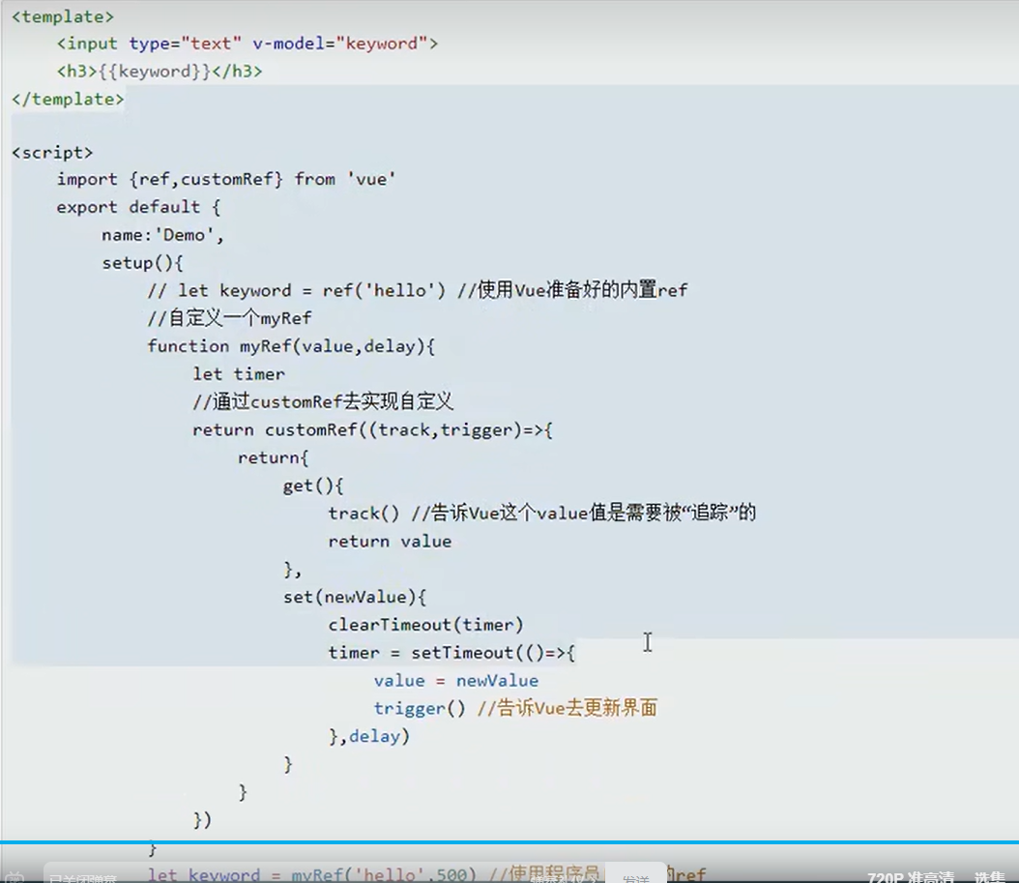Viewport: 1019px width, 883px height.
Task: Click the let timer line
Action: 239,374
